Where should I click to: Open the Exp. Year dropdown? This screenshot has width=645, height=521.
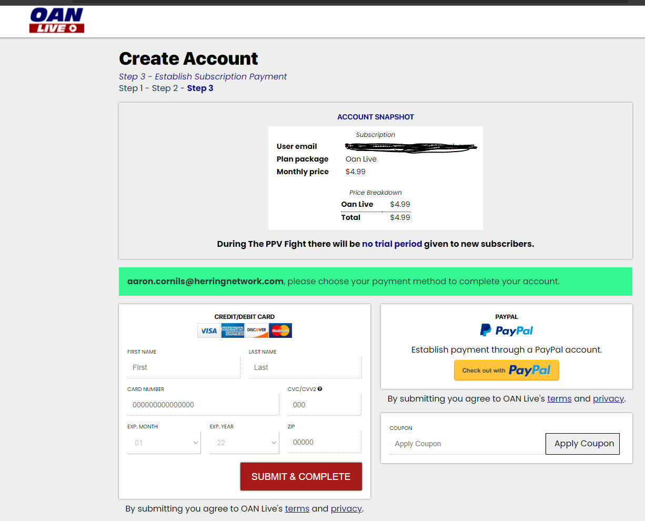click(x=244, y=443)
